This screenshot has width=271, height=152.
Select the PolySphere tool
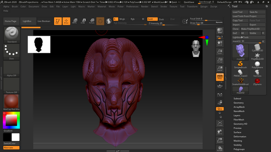257,65
